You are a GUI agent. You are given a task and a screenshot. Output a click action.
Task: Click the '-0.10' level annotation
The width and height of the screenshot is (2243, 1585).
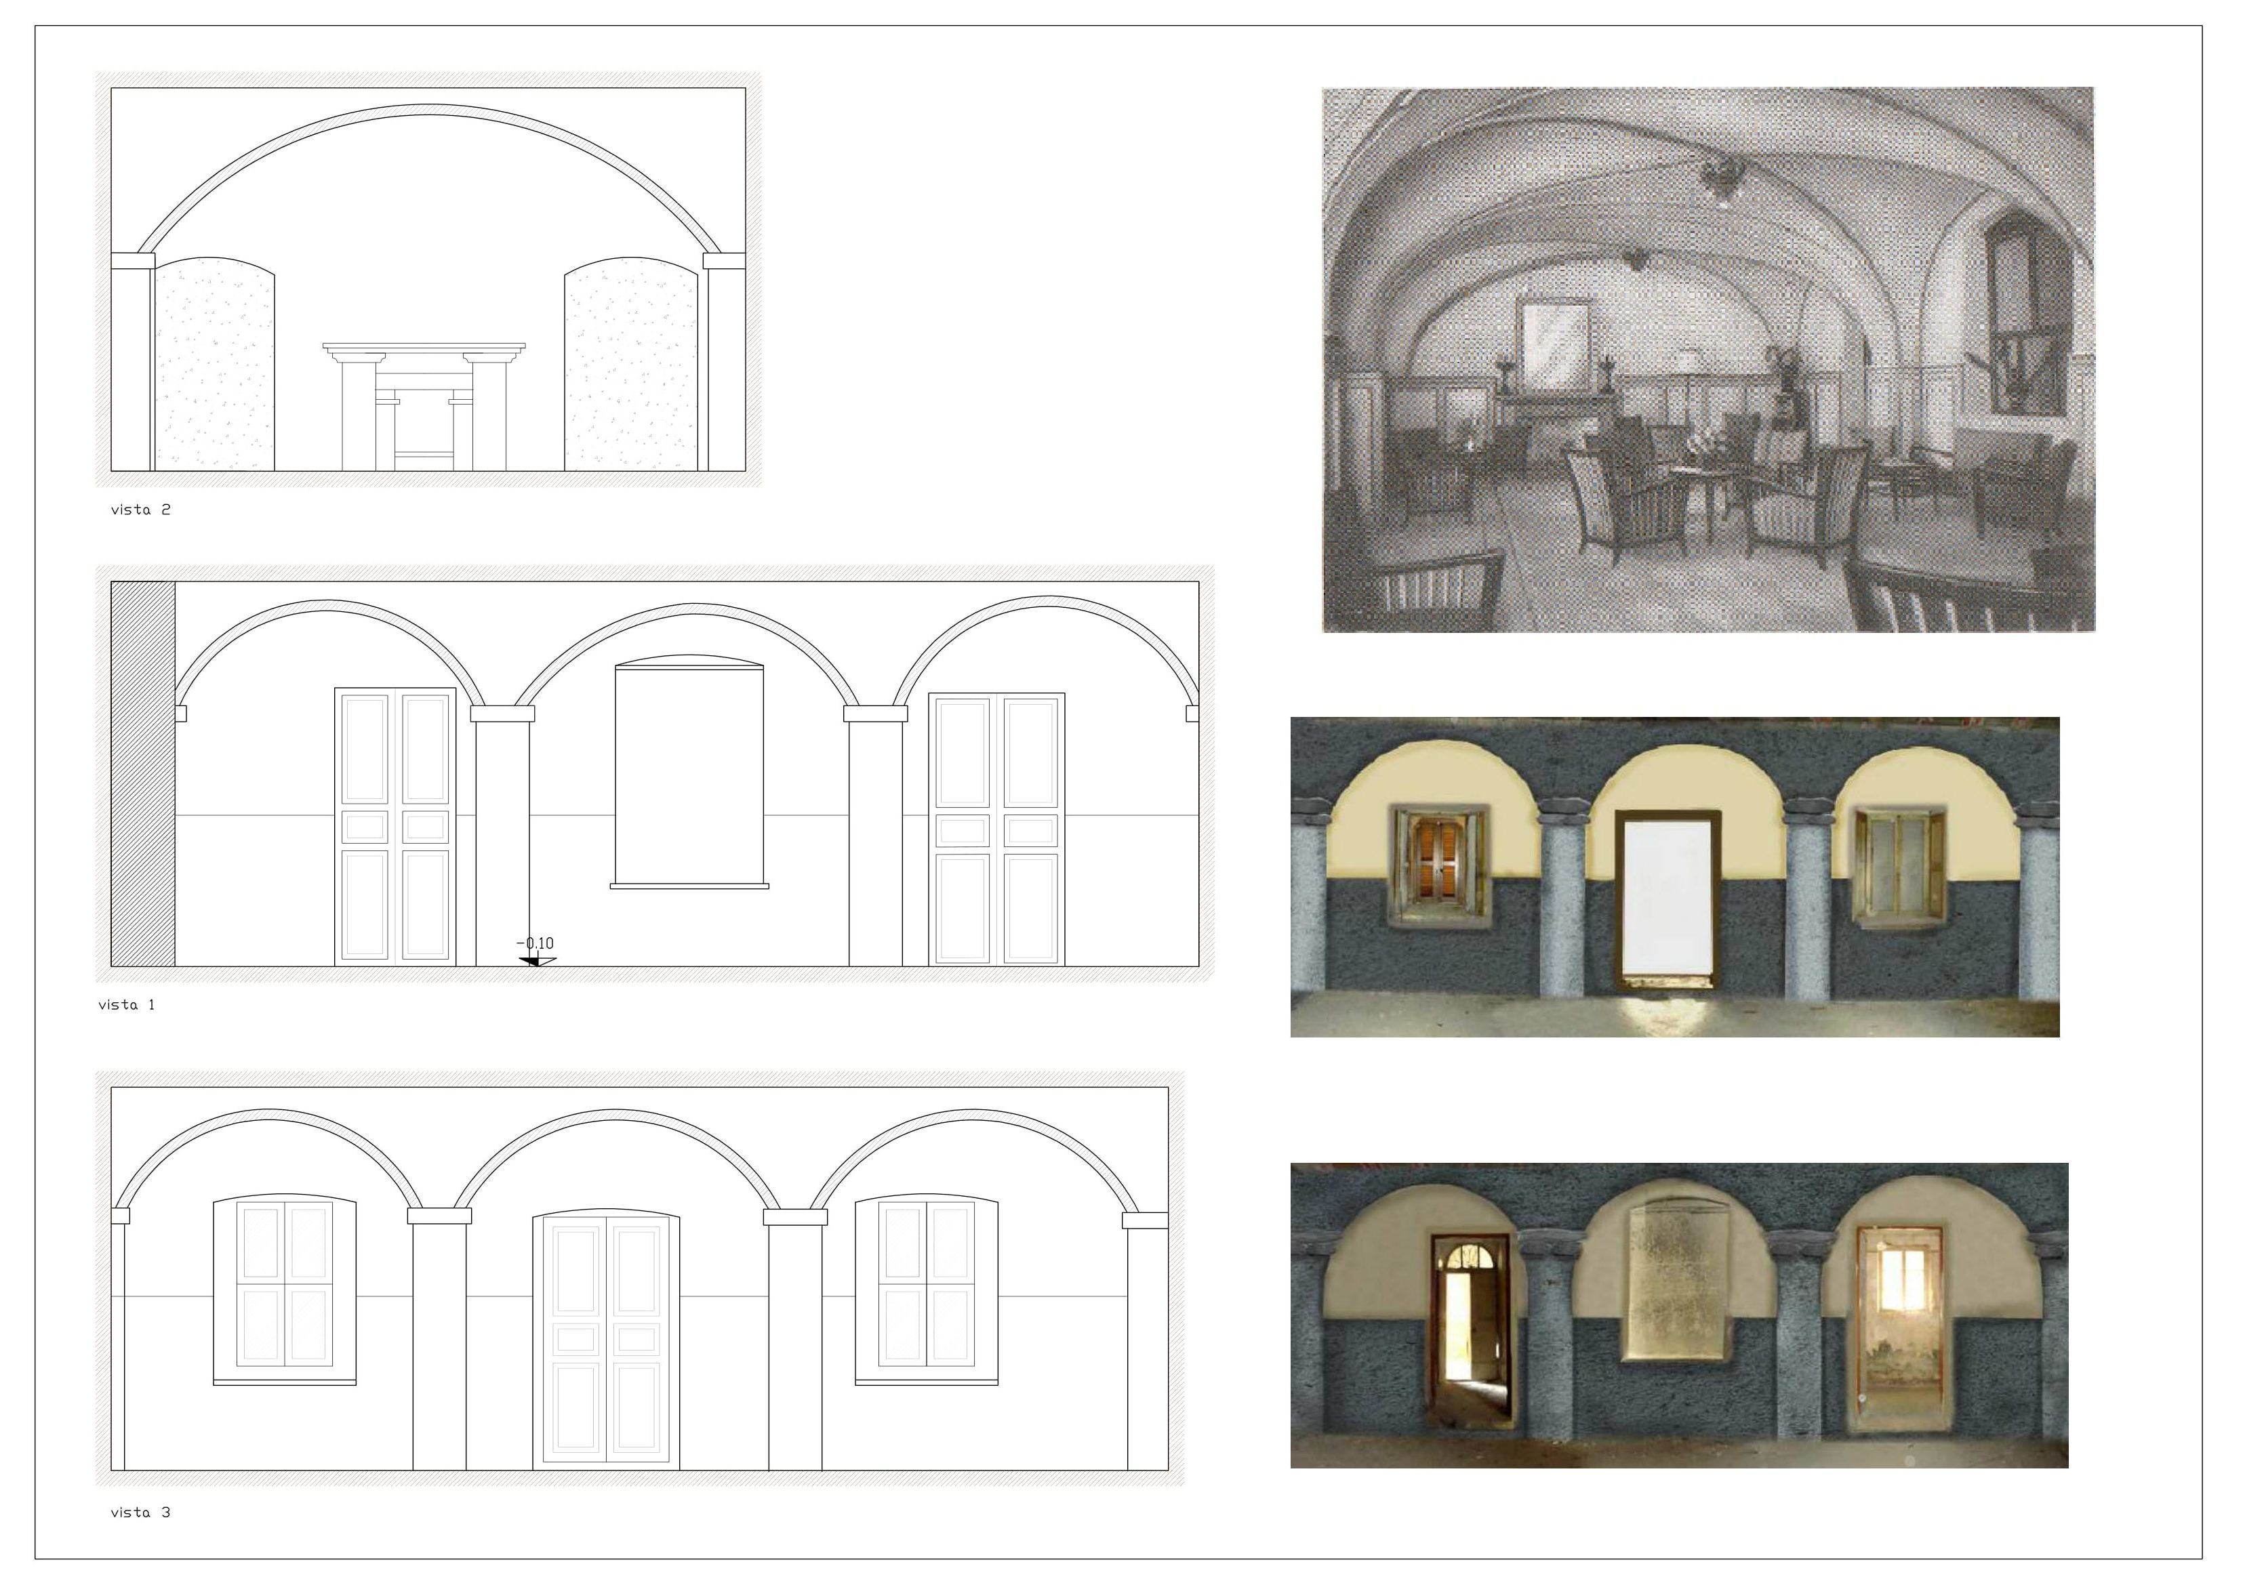click(536, 943)
